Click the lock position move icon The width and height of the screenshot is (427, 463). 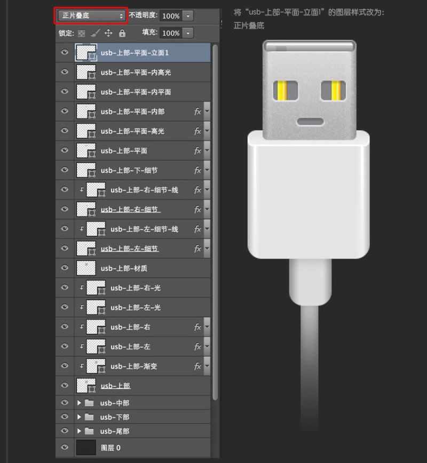point(108,33)
